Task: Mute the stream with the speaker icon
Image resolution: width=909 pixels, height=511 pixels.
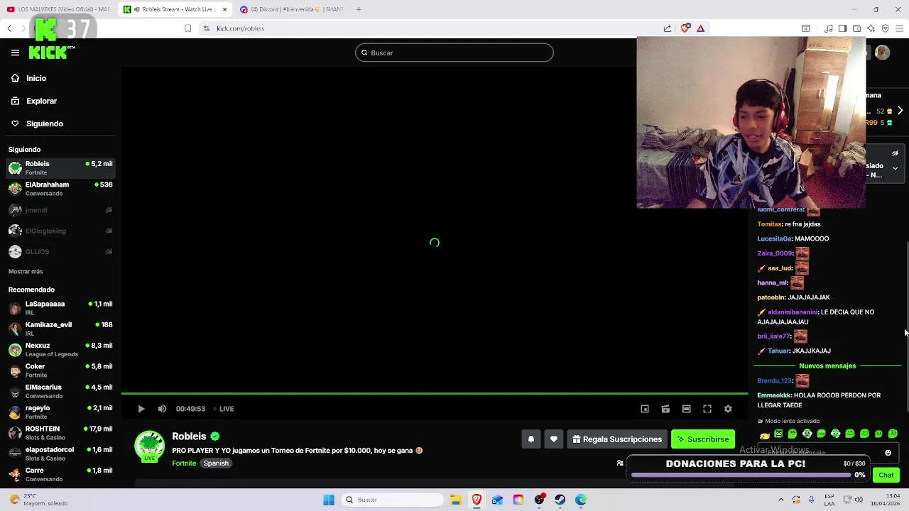Action: pos(162,409)
